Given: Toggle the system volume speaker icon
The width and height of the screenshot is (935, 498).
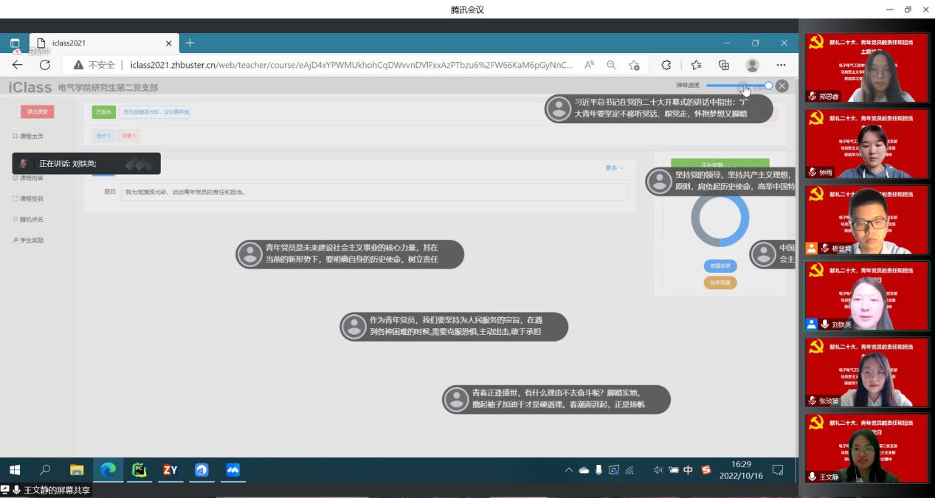Looking at the screenshot, I should [x=658, y=470].
